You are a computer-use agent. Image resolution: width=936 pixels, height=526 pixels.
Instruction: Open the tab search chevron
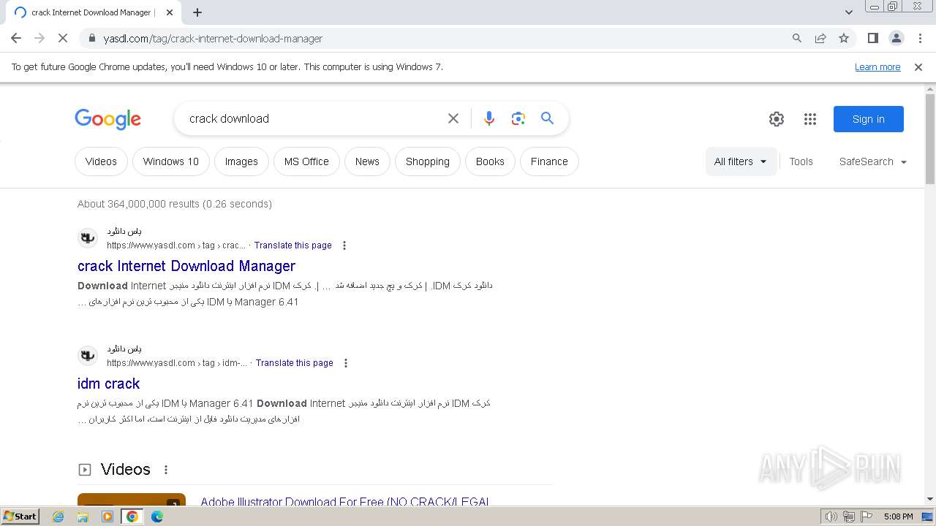(849, 12)
